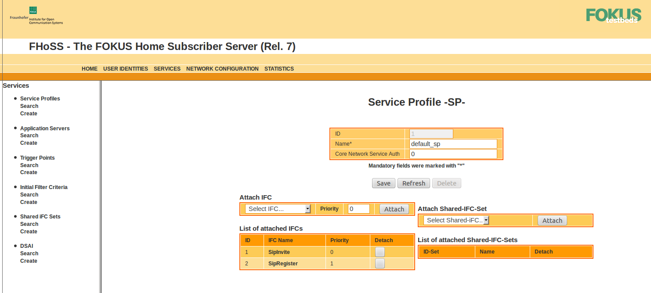Attach the selected IFC

[394, 209]
